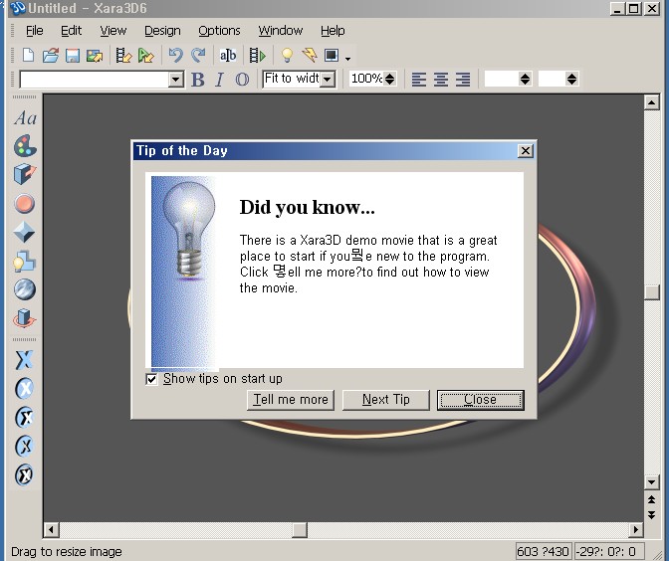Open color options palette tool

tap(25, 147)
